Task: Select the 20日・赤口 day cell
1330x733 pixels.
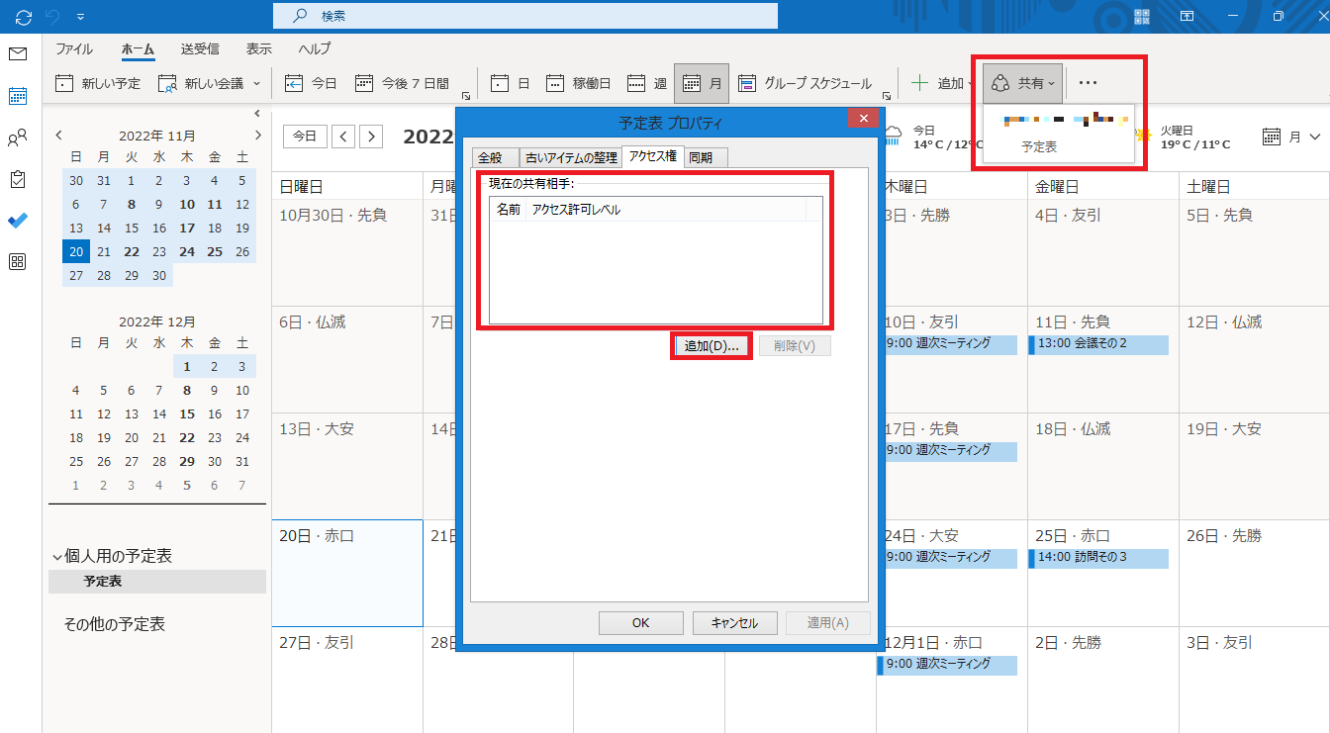Action: tap(347, 574)
